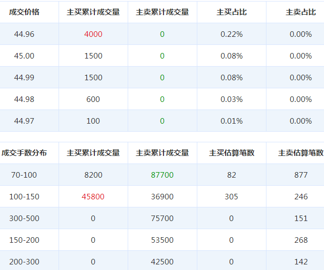The image size is (324, 270).
Task: Click the price cell 44.98
Action: coord(24,99)
